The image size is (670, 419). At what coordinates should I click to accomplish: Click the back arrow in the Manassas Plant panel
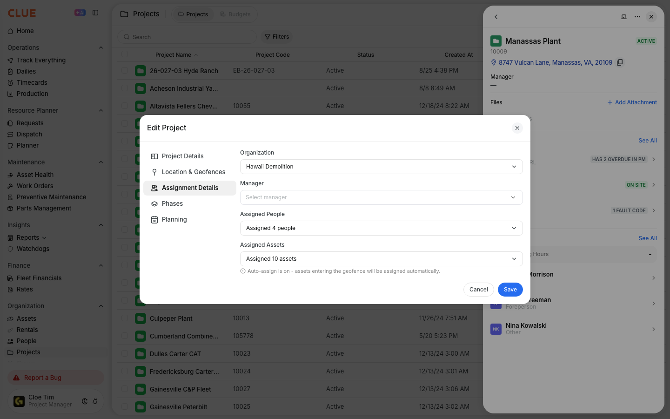point(496,17)
